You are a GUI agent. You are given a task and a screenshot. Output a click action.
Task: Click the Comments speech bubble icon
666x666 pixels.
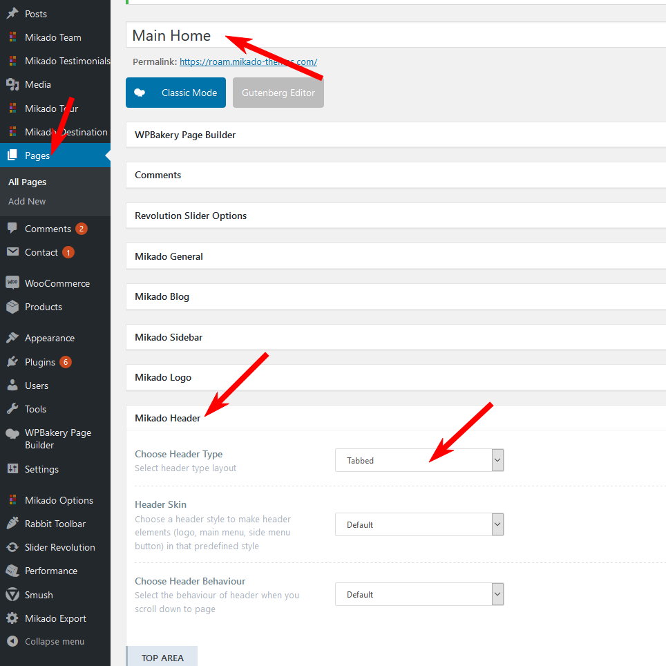[12, 228]
